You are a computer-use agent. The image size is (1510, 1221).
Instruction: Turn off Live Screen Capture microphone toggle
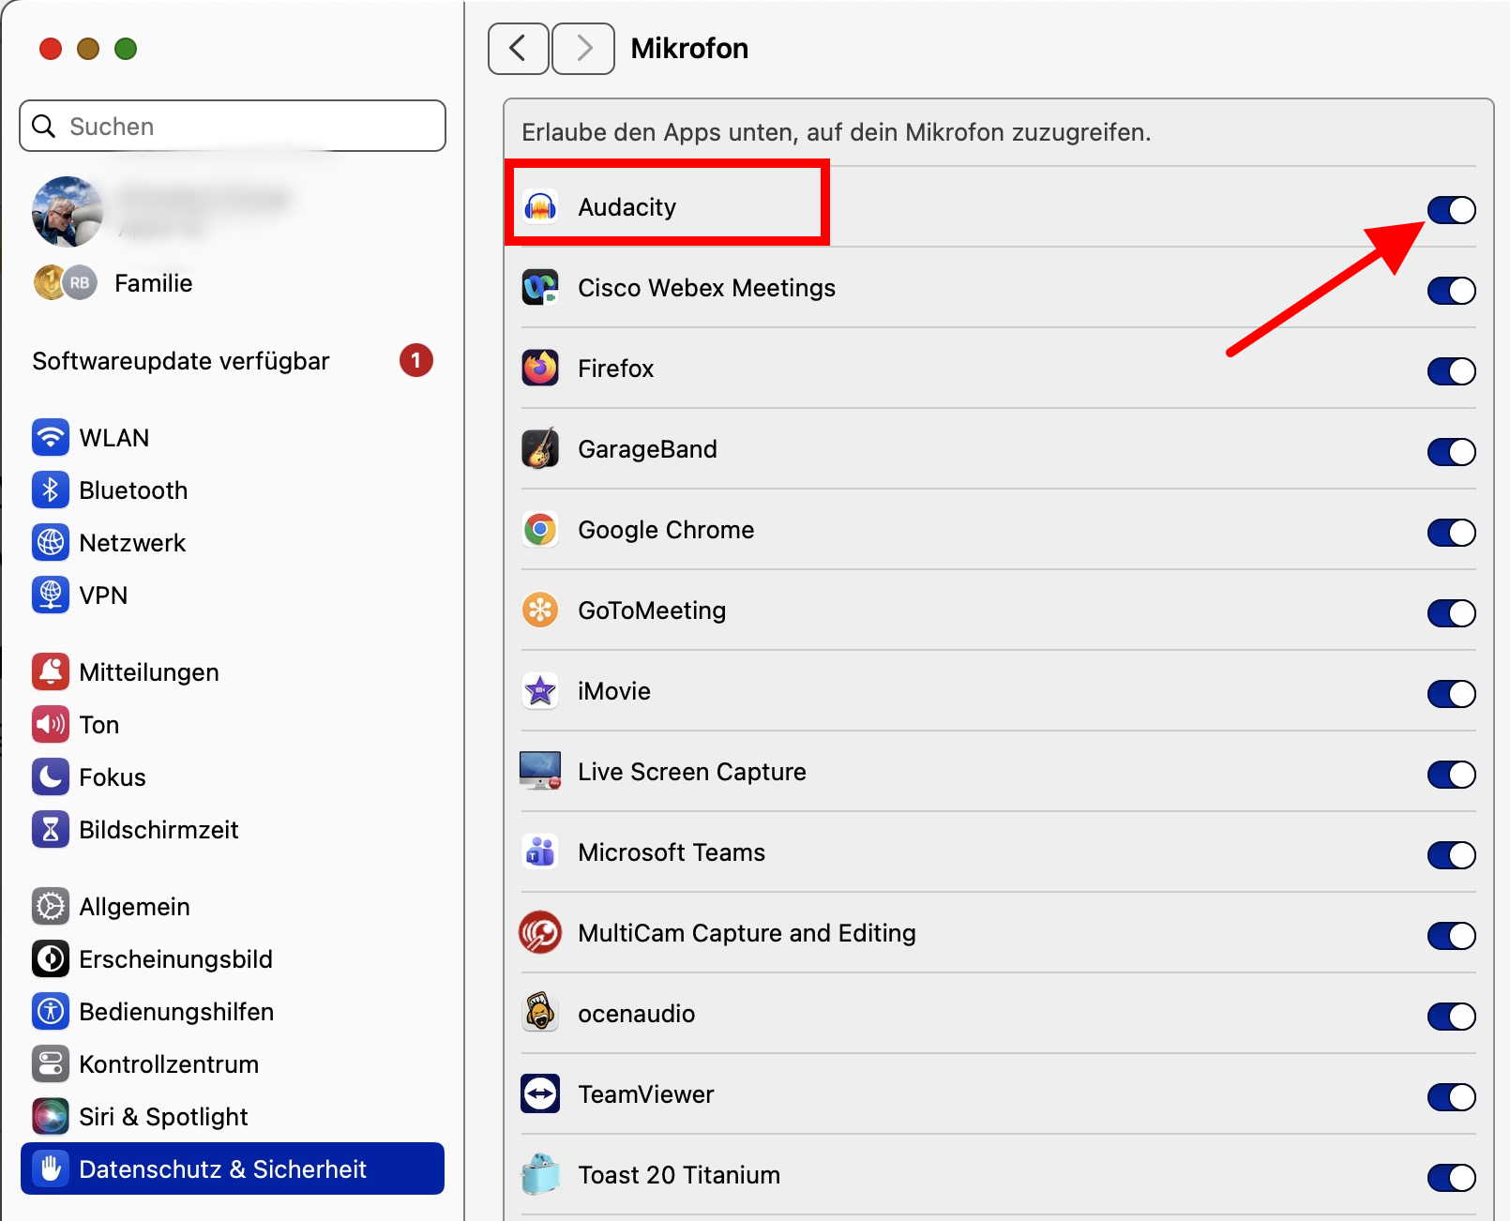pyautogui.click(x=1451, y=775)
